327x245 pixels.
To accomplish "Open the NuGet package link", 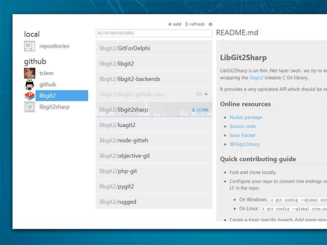I will (x=246, y=117).
